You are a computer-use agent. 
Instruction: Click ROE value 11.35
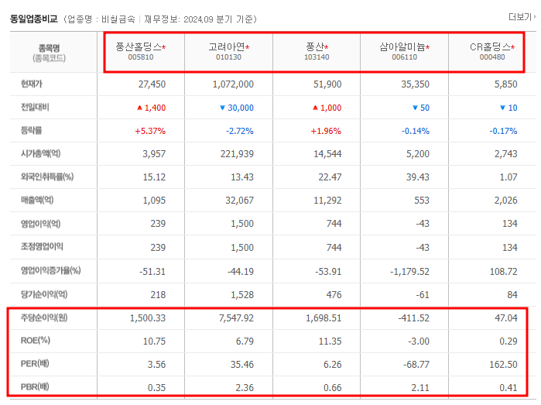[x=330, y=342]
